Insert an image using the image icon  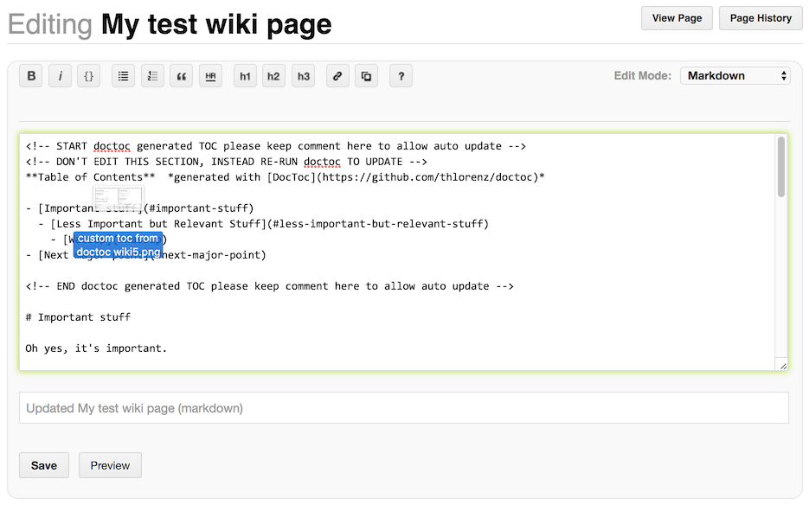pos(366,76)
